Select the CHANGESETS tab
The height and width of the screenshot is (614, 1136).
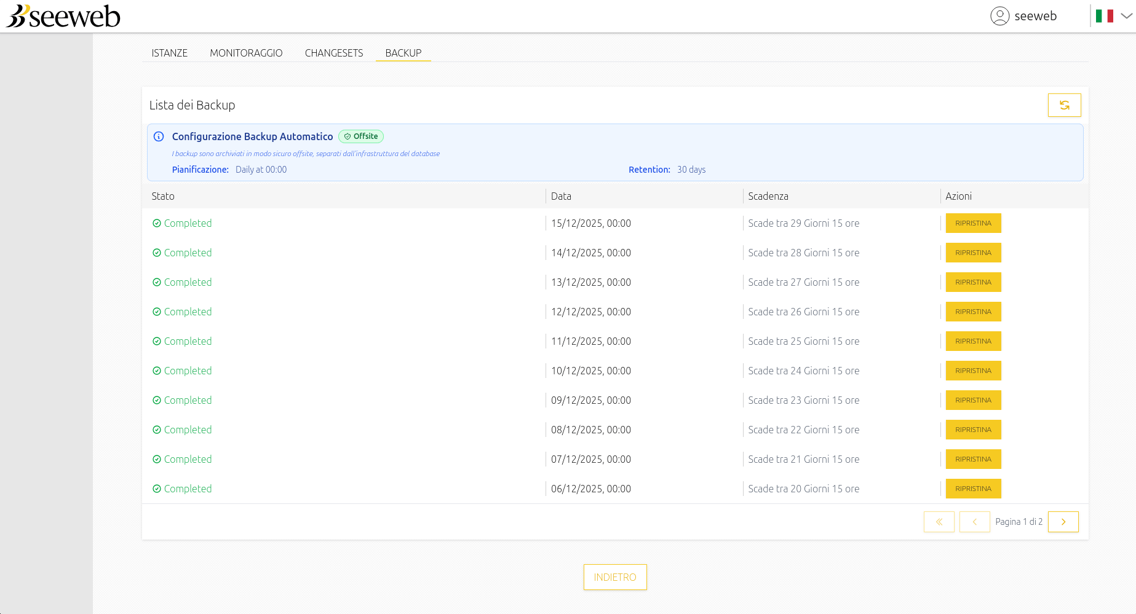point(333,53)
